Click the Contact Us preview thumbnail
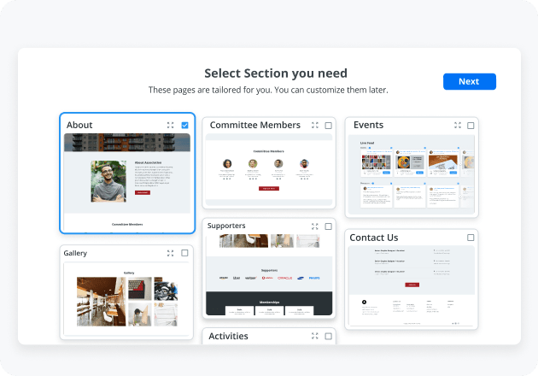The height and width of the screenshot is (376, 538). point(412,285)
